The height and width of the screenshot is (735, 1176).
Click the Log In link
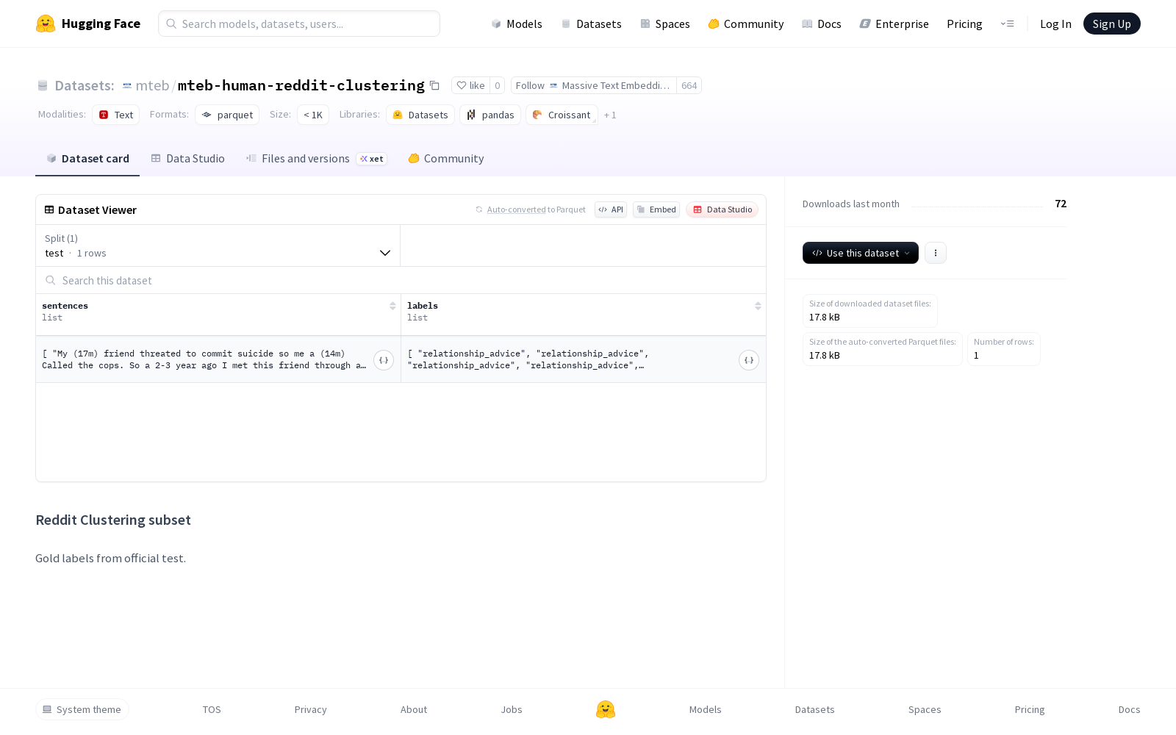(x=1055, y=24)
